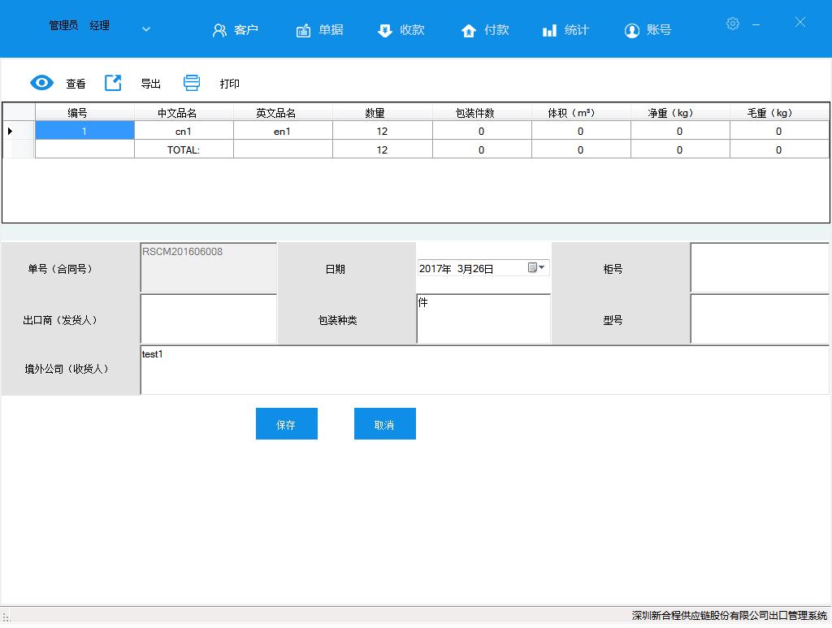832x628 pixels.
Task: Select the cell with number 1 in 编号
Action: [x=84, y=131]
